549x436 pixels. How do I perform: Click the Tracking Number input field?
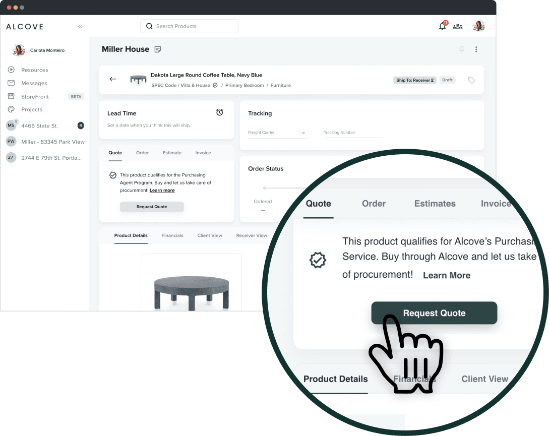click(353, 133)
